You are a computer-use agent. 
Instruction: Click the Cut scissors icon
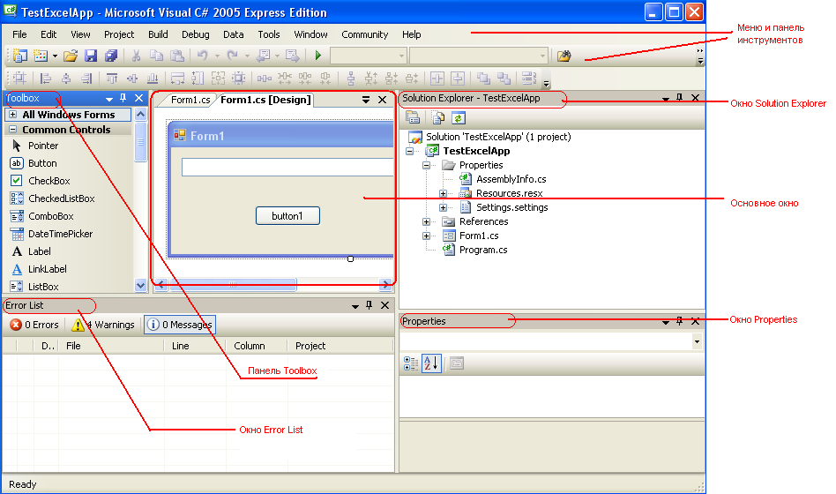(136, 56)
